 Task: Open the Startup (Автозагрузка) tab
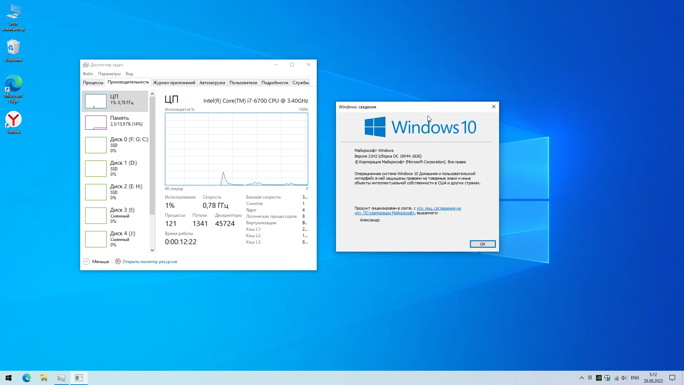[212, 83]
